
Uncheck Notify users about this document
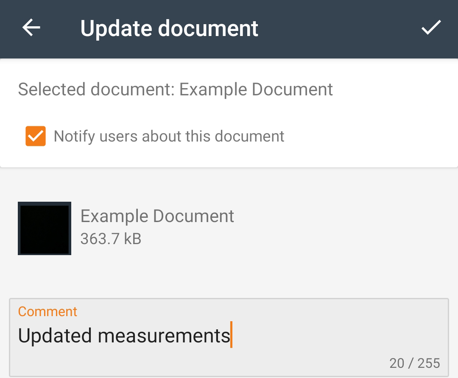click(36, 136)
